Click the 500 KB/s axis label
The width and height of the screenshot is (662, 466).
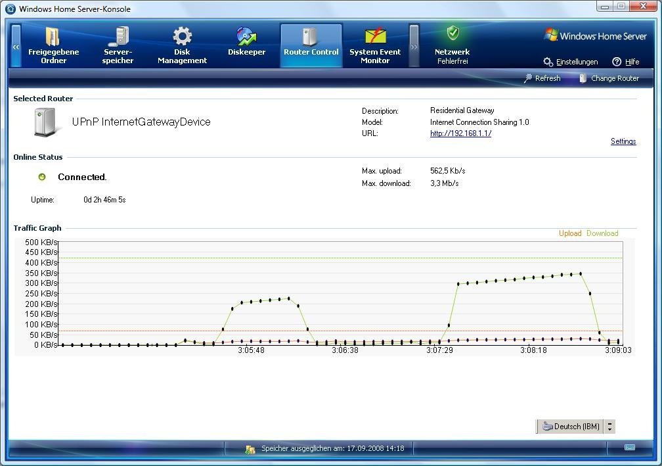pyautogui.click(x=41, y=242)
